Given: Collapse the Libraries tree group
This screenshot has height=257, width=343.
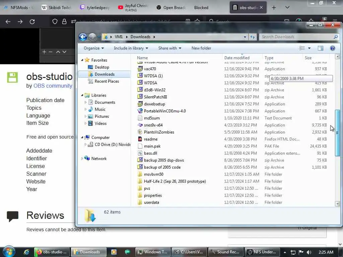Looking at the screenshot, I should click(x=82, y=95).
